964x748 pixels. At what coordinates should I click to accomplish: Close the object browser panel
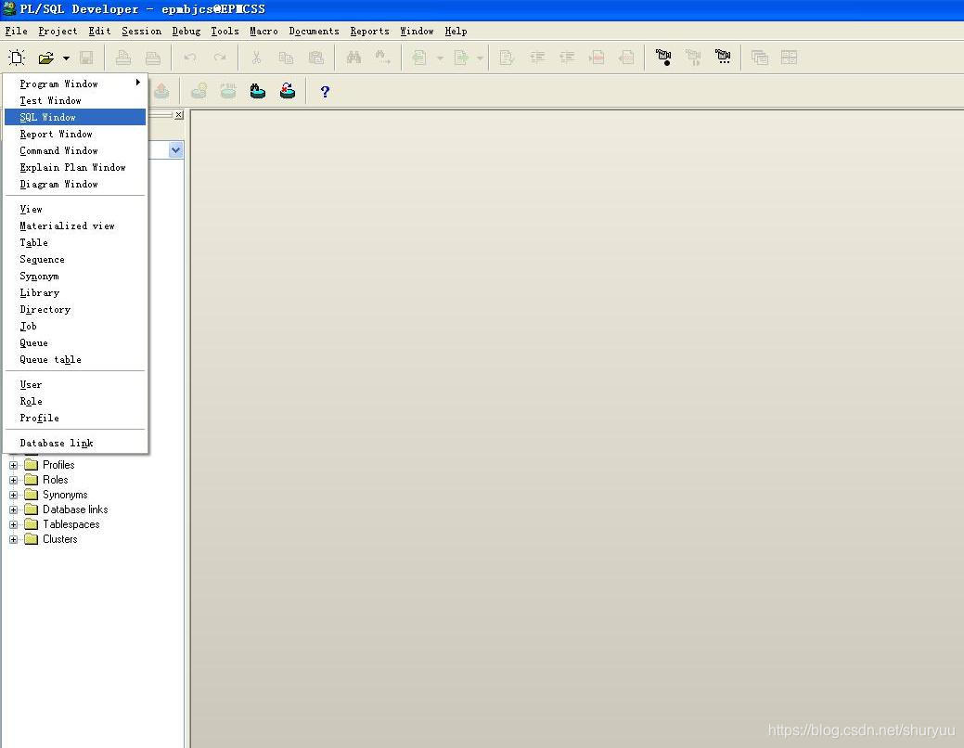[178, 115]
